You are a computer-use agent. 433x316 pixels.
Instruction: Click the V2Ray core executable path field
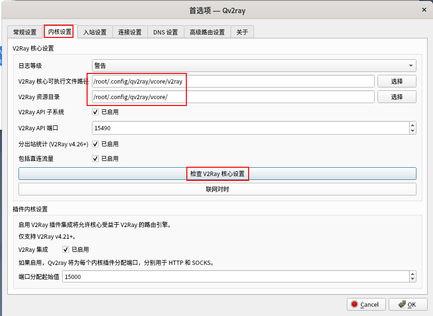[x=233, y=81]
